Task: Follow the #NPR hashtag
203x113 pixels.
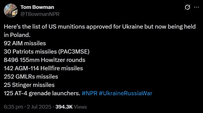Action: tap(89, 93)
